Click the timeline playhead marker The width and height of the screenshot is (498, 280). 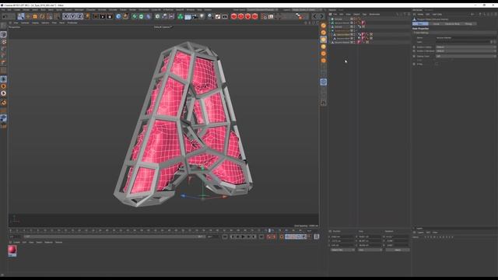(269, 231)
